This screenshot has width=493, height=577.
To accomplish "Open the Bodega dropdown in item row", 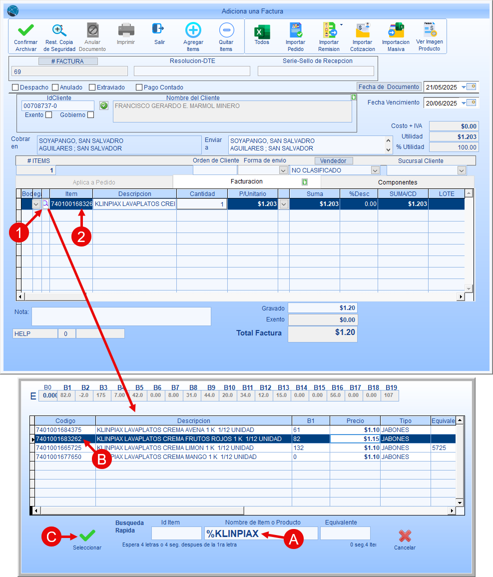I will pyautogui.click(x=36, y=204).
